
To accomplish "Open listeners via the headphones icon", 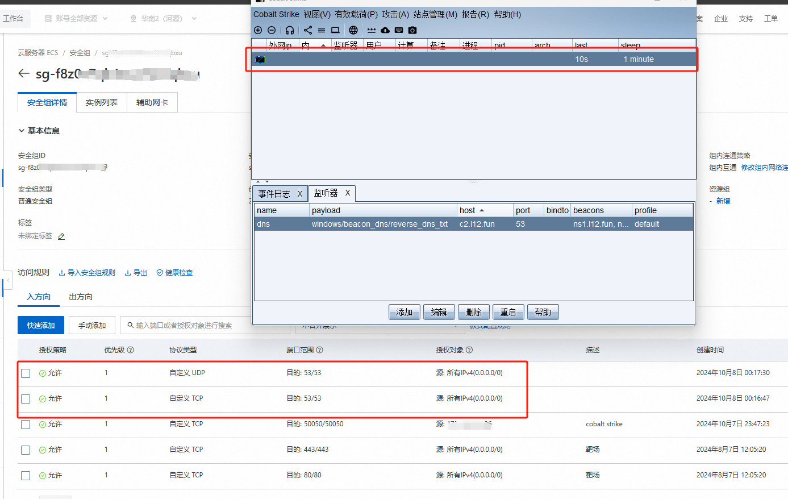I will pos(290,30).
